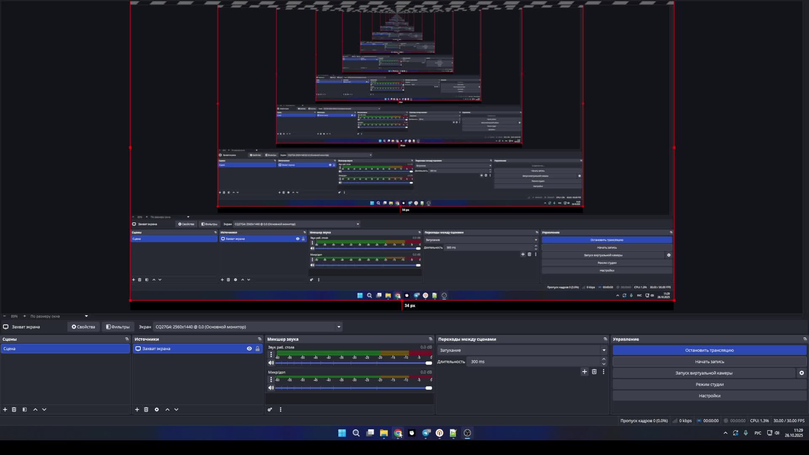The image size is (809, 455).
Task: Open the Звук раб. стола three-dot options menu
Action: point(271,355)
